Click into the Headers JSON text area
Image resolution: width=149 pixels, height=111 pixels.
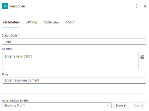(x=70, y=61)
